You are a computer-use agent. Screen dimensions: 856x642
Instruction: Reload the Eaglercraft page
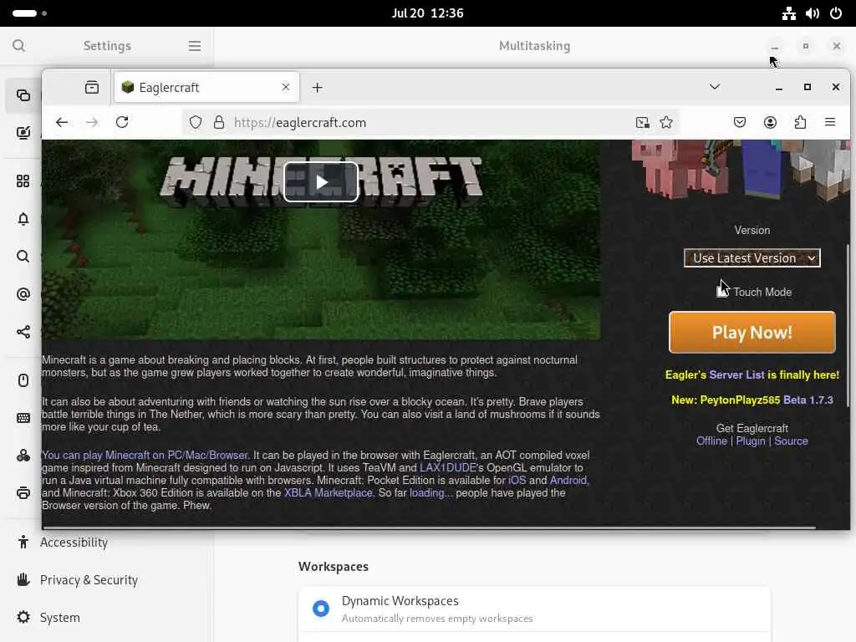[x=122, y=122]
